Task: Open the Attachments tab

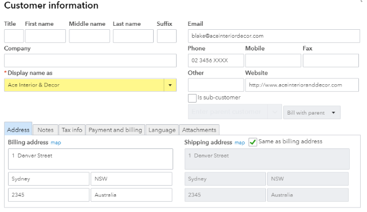Action: 199,130
